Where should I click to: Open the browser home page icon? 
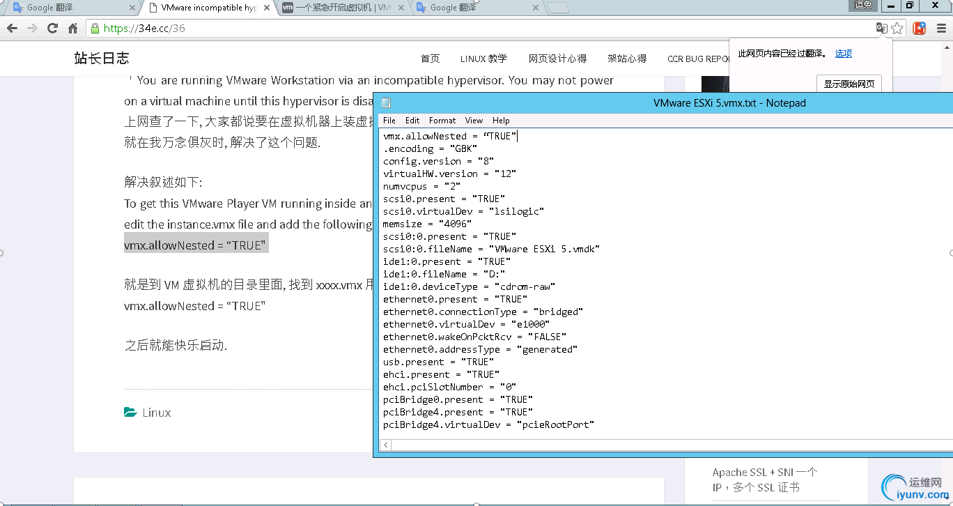tap(72, 29)
